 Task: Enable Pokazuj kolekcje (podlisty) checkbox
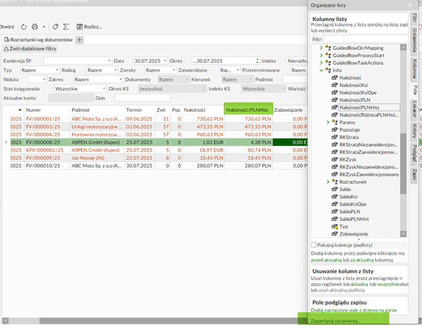(313, 245)
